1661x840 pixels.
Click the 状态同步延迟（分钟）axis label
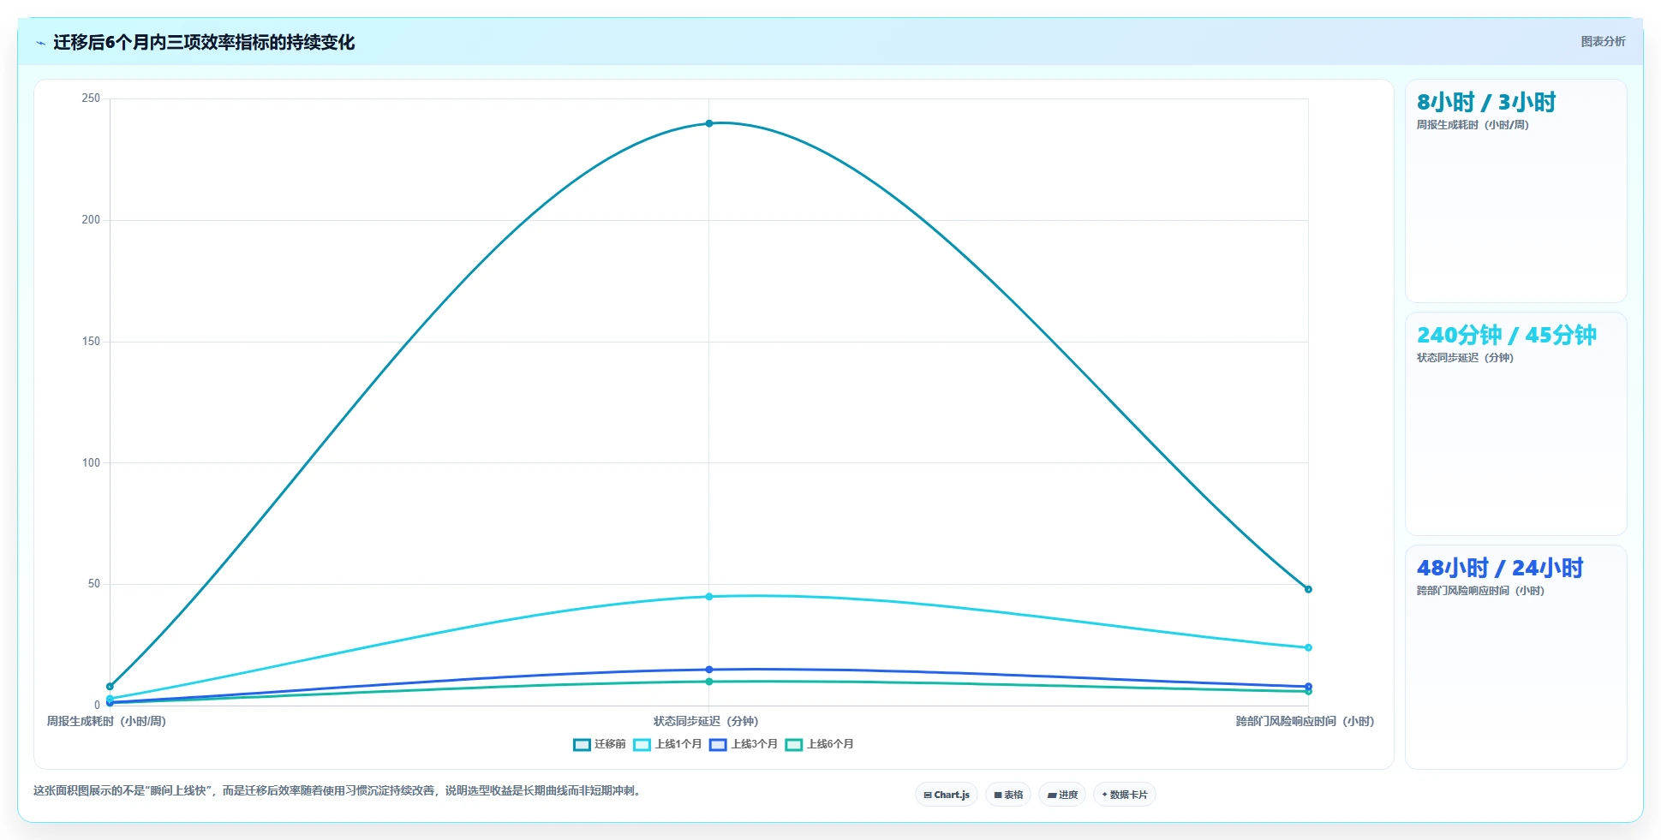pyautogui.click(x=706, y=721)
